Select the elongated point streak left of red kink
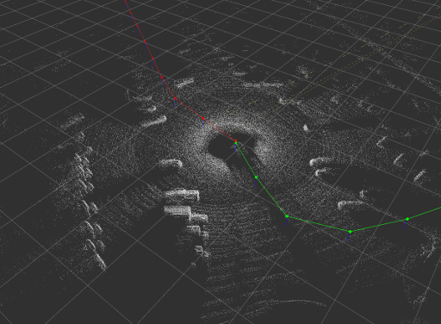 point(153,122)
